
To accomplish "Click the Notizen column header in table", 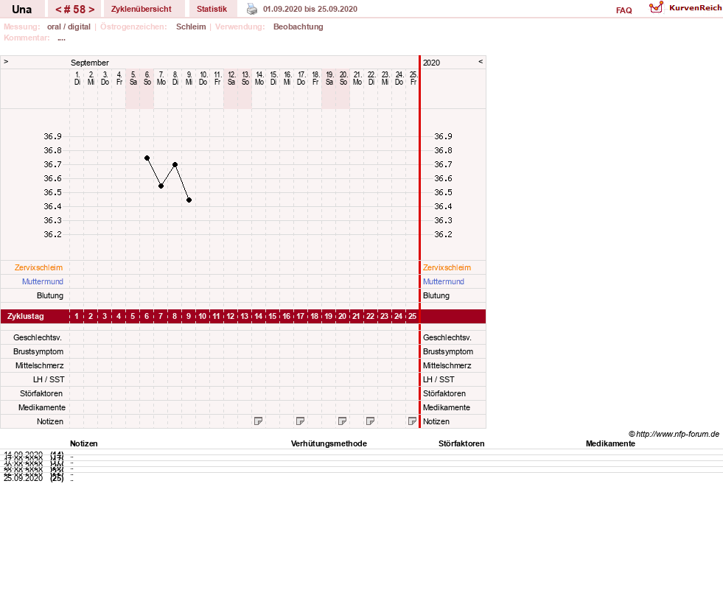I will coord(83,443).
